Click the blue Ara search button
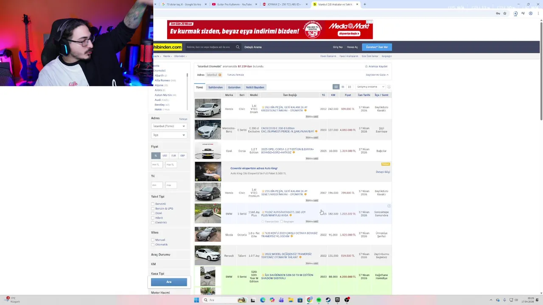 [x=169, y=282]
